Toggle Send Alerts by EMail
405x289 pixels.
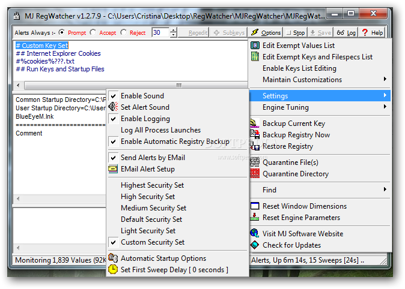tap(178, 158)
